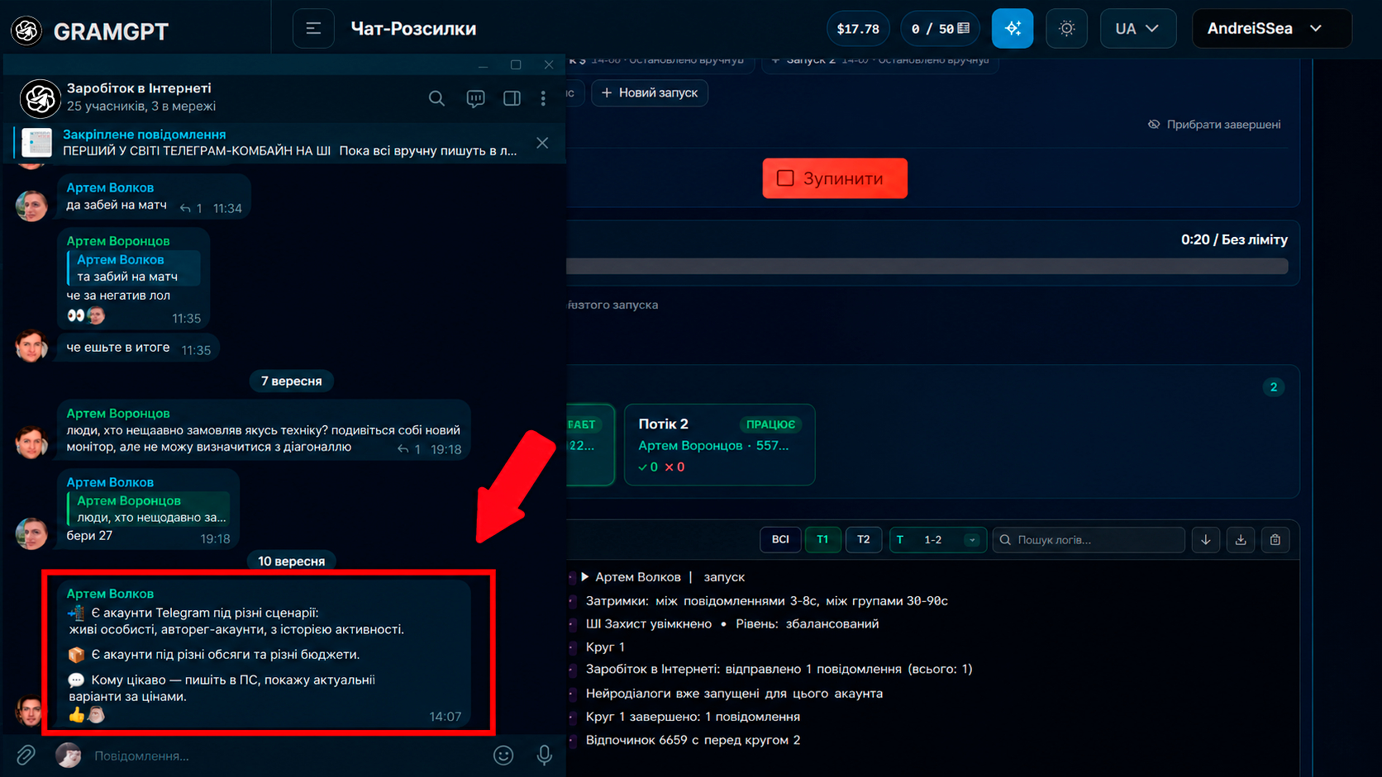
Task: Select the T2 log filter
Action: click(x=863, y=539)
